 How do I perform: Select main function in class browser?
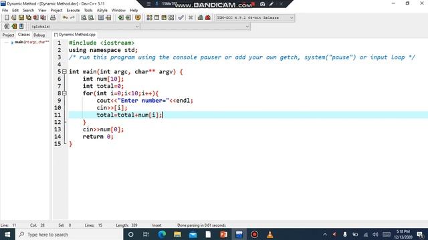30,42
